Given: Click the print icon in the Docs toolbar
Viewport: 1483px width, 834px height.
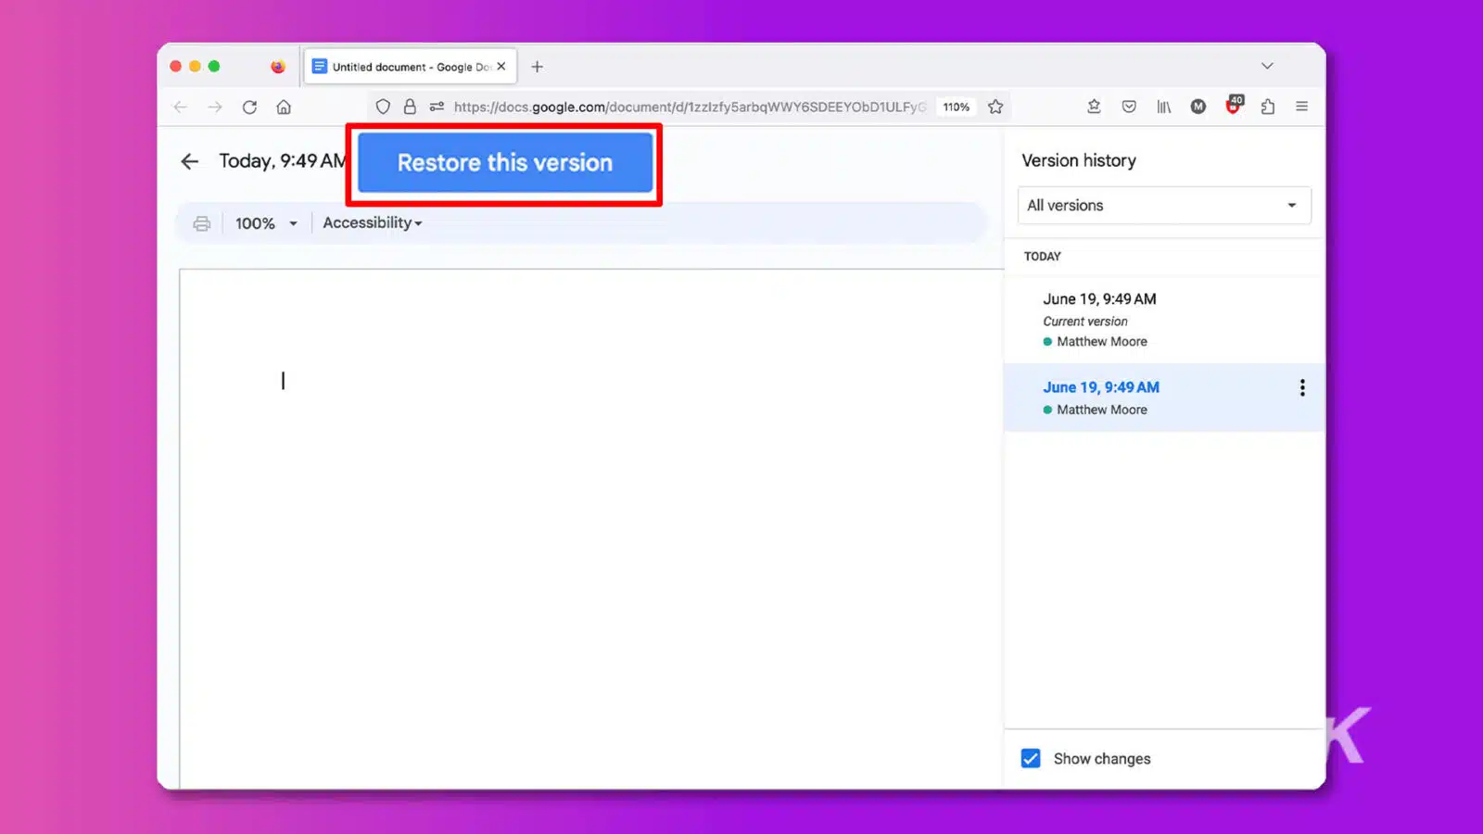Looking at the screenshot, I should pos(201,222).
